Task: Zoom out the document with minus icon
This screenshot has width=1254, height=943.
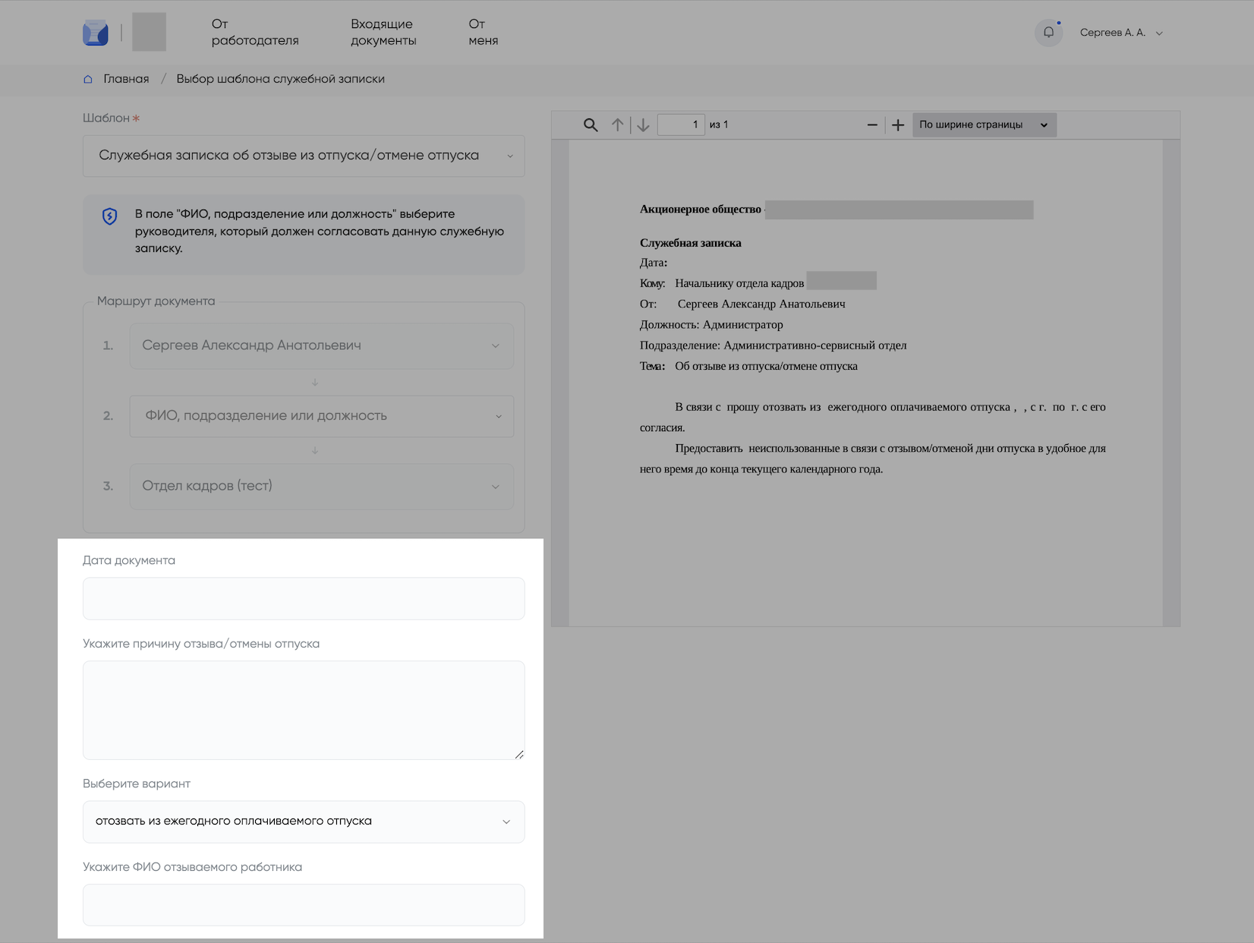Action: click(872, 125)
